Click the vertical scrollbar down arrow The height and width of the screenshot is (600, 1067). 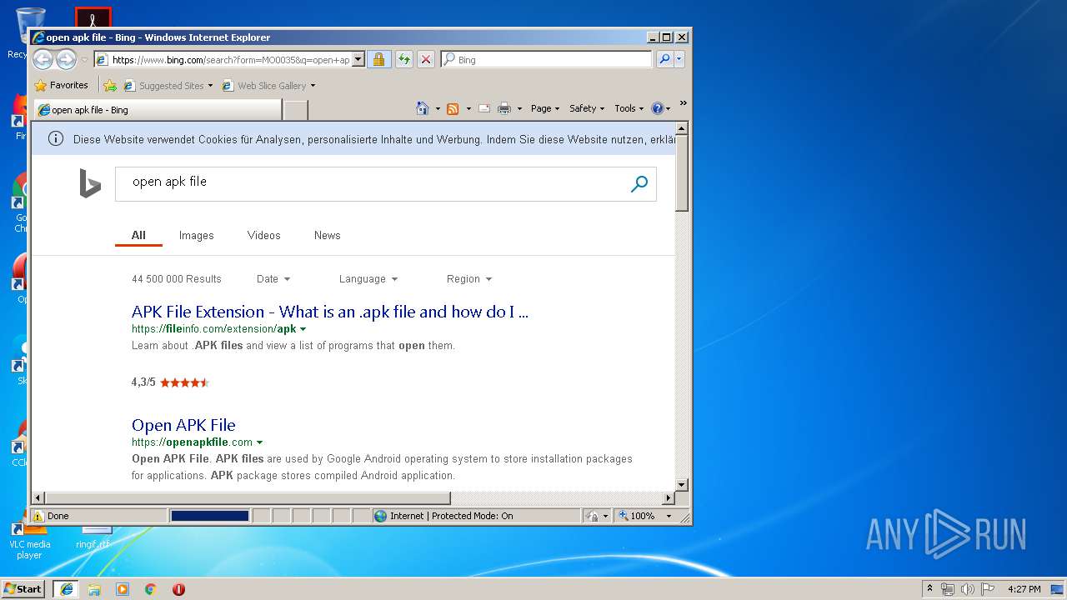(681, 484)
